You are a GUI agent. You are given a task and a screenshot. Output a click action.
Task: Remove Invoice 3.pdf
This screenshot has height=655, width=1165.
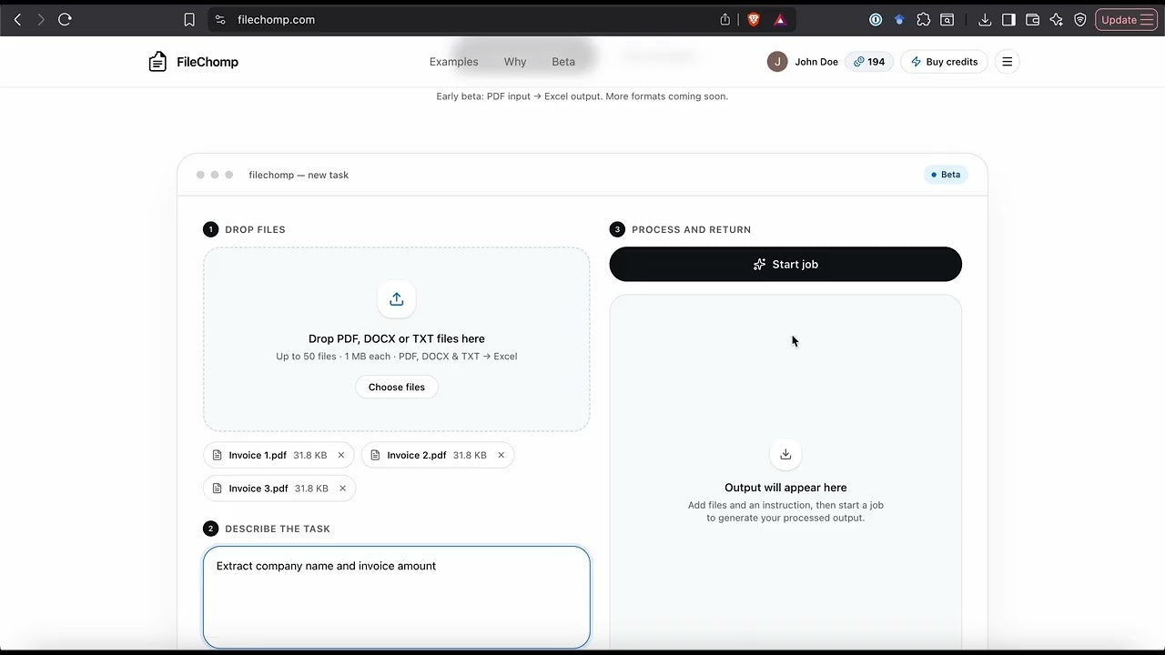(342, 489)
